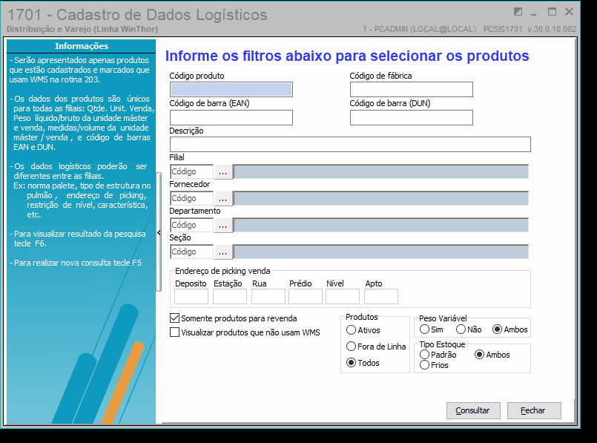Enable Visualizar produtos que não usam WMS
597x443 pixels.
174,332
